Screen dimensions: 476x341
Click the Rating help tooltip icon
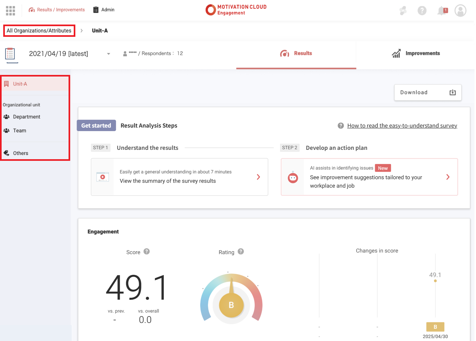tap(241, 252)
